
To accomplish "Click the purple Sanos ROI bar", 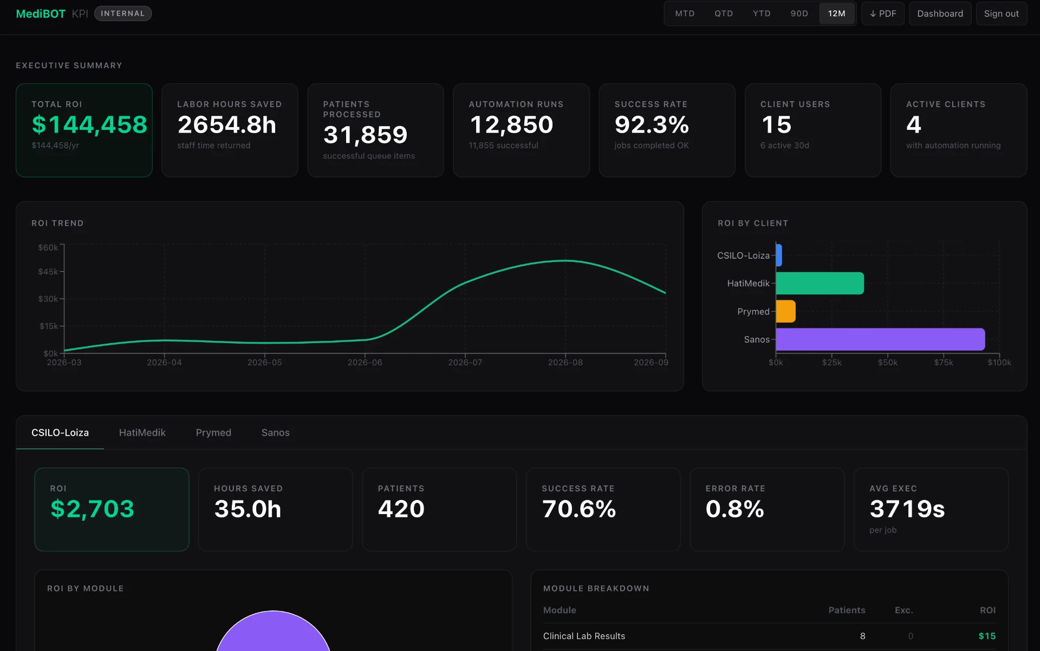I will [x=880, y=339].
